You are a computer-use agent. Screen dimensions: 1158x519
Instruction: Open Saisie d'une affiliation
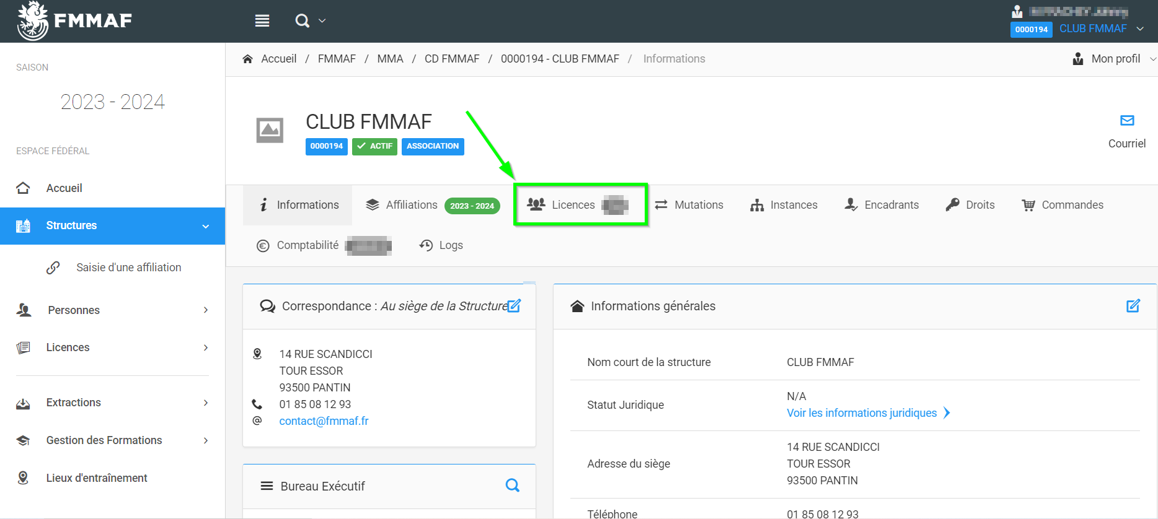(129, 268)
